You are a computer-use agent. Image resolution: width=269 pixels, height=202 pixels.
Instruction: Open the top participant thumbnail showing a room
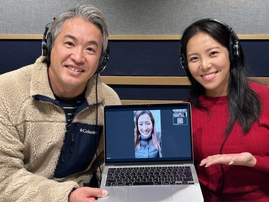click(180, 113)
